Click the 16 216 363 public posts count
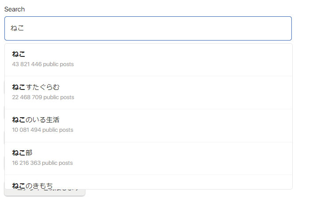The height and width of the screenshot is (197, 321). click(43, 163)
